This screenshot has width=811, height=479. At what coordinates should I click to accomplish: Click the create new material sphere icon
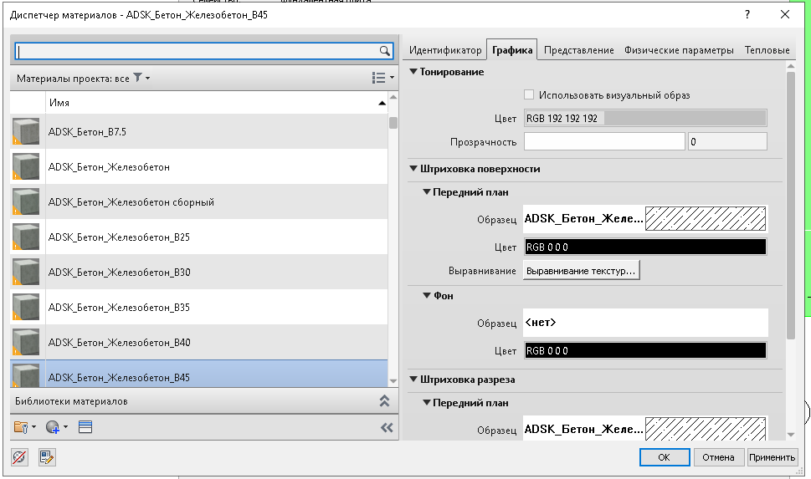(55, 427)
